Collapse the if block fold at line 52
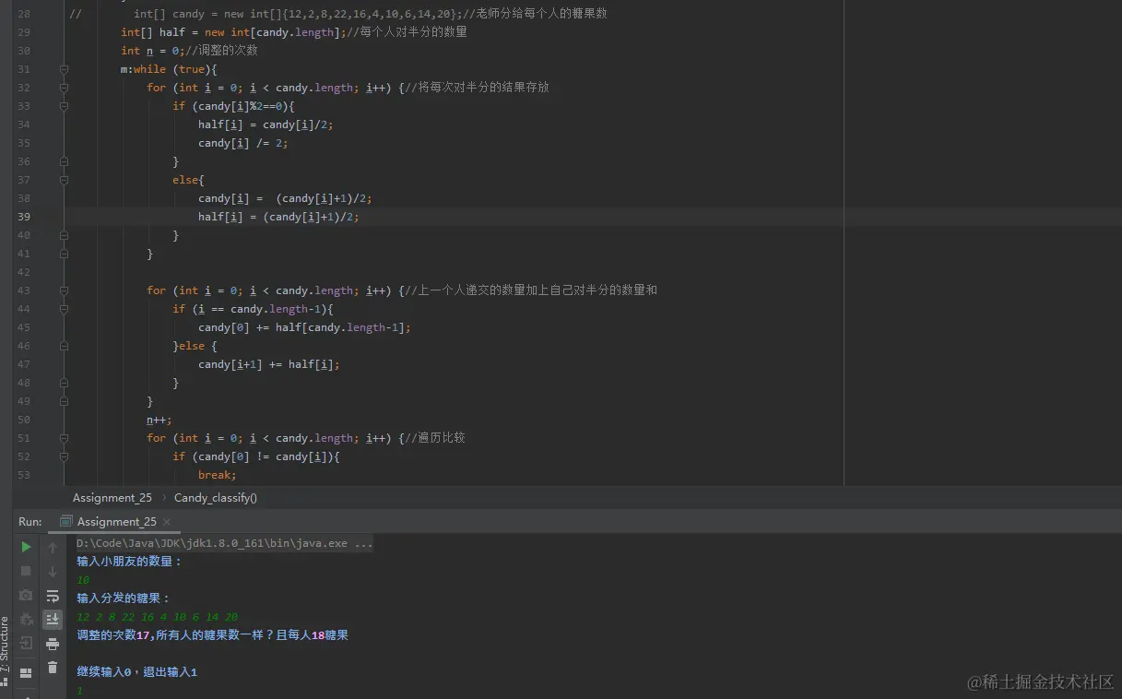This screenshot has height=699, width=1122. coord(64,456)
